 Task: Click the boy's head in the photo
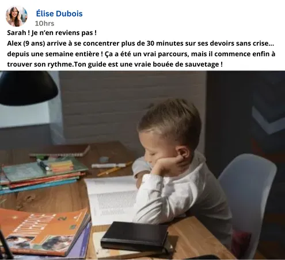pyautogui.click(x=169, y=132)
